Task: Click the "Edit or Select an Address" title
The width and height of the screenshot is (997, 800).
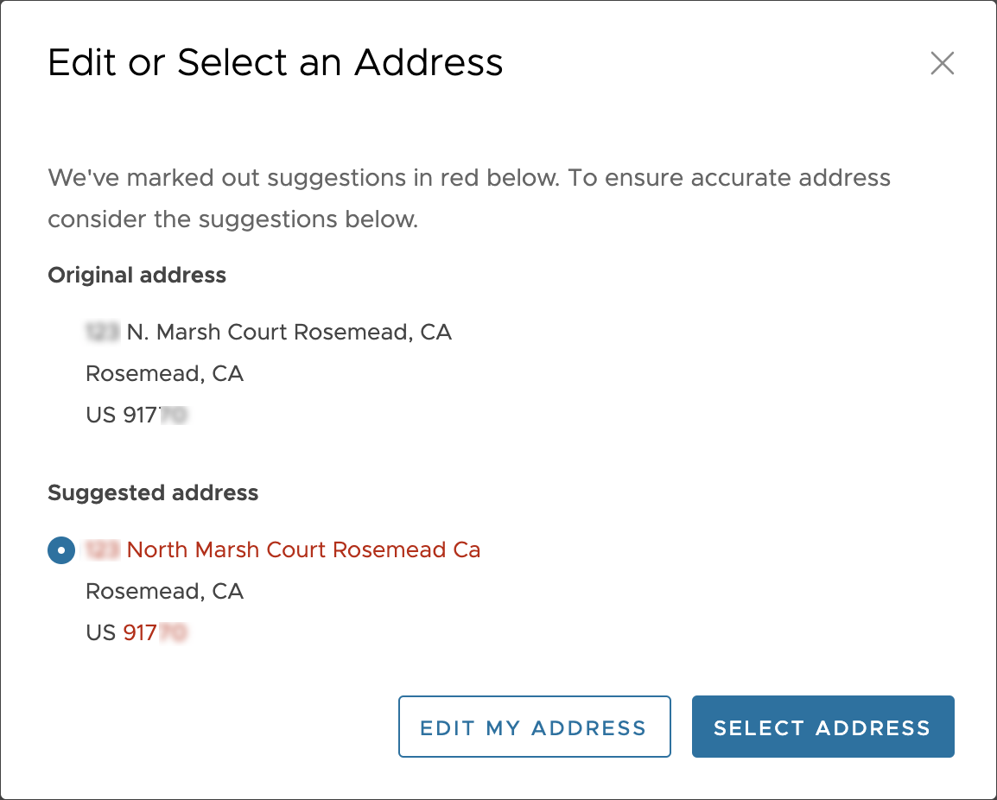Action: click(x=276, y=63)
